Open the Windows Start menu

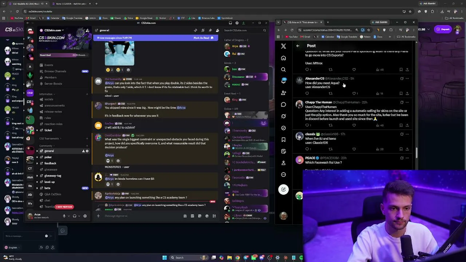pos(165,258)
